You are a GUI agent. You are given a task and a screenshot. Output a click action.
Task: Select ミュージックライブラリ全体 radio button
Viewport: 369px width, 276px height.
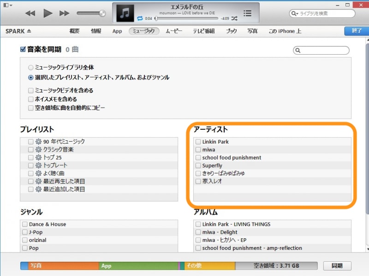click(30, 68)
